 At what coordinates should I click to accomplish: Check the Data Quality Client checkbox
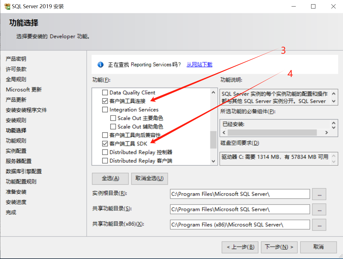[105, 93]
